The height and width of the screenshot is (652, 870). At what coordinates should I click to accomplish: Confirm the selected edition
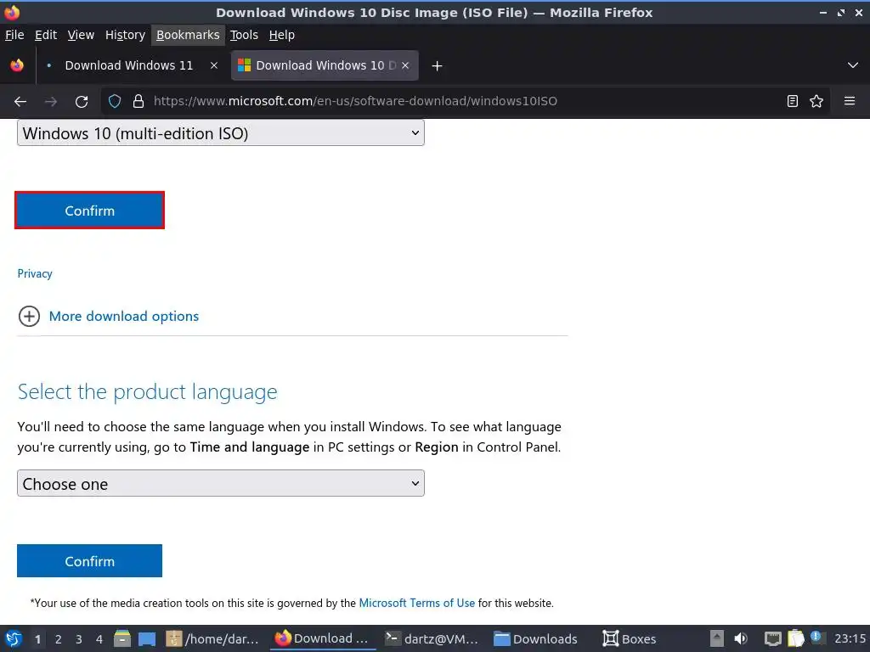[89, 211]
